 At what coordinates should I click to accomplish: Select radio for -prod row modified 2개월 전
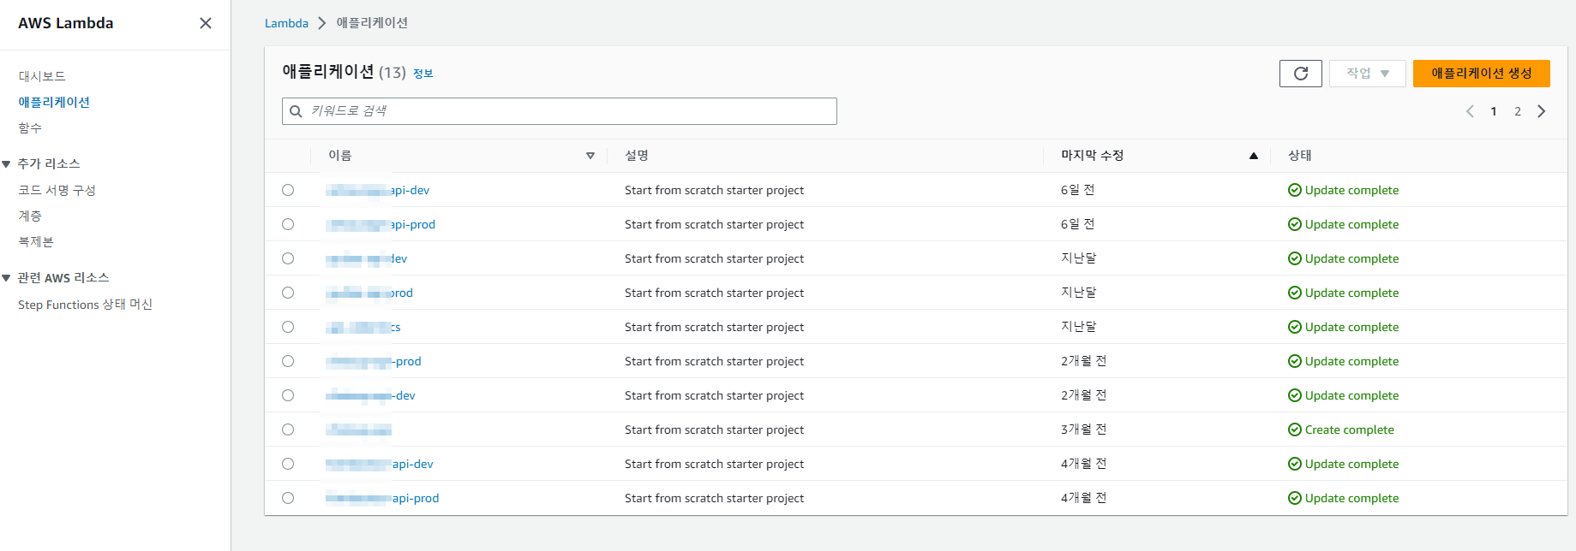(288, 361)
